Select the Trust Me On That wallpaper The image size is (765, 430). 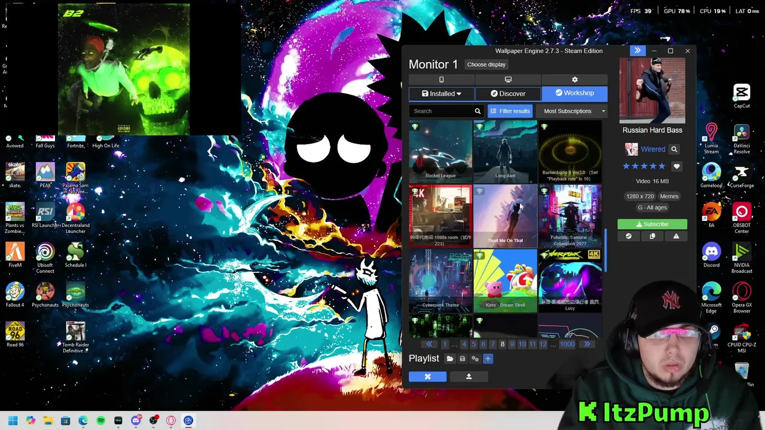505,216
